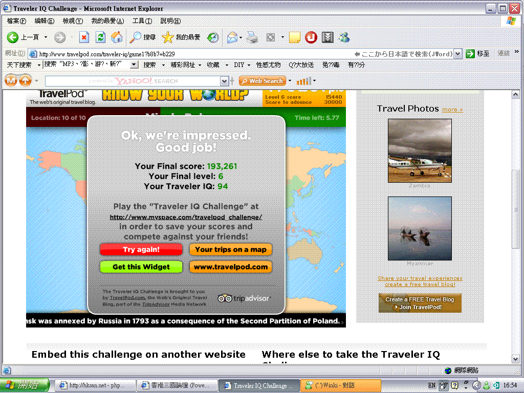Open the 我的最愛(A) menu
This screenshot has height=393, width=524.
107,21
